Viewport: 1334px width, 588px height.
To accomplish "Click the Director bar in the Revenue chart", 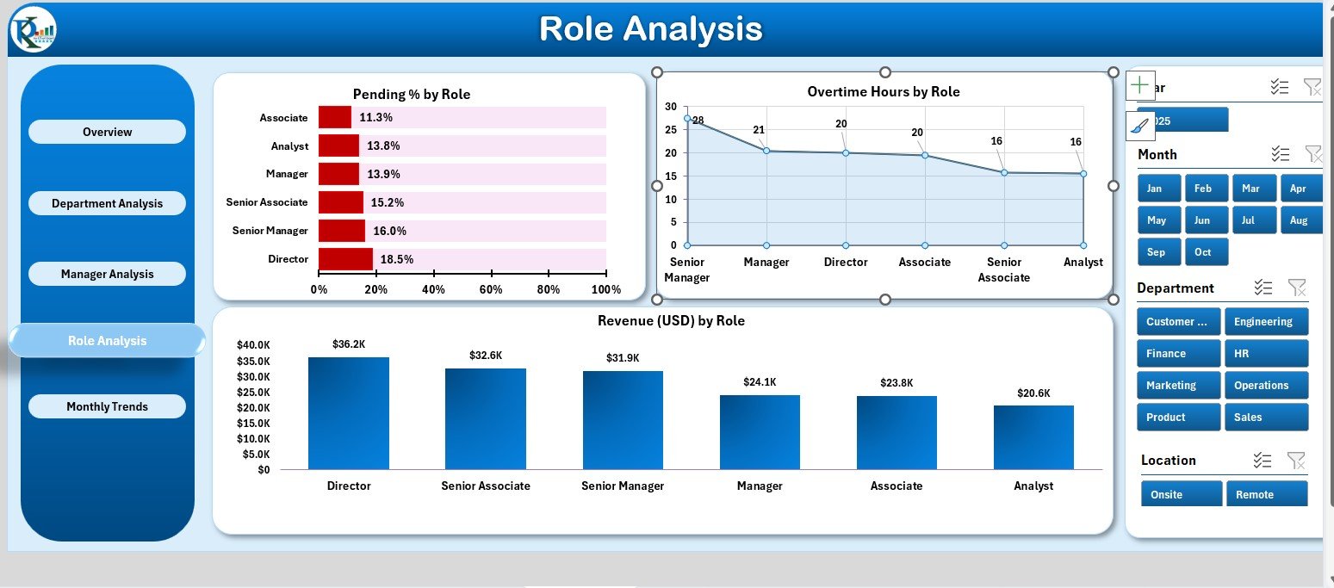I will pyautogui.click(x=349, y=413).
